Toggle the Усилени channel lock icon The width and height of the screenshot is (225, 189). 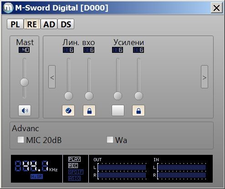click(x=138, y=111)
